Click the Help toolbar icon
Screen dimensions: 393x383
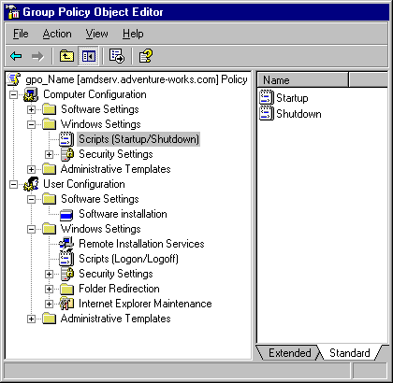(146, 56)
